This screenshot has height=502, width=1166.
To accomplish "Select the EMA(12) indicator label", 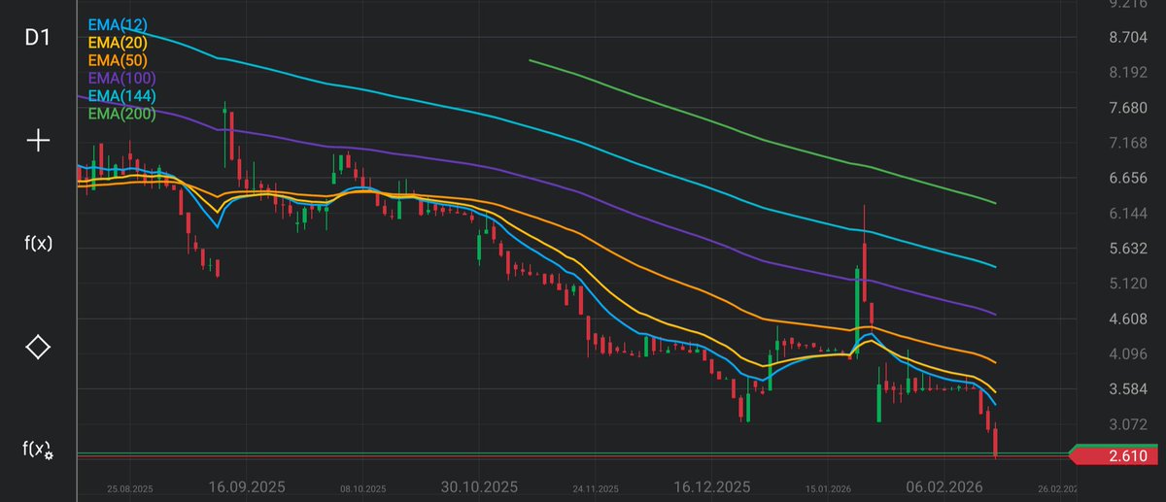I will click(118, 23).
